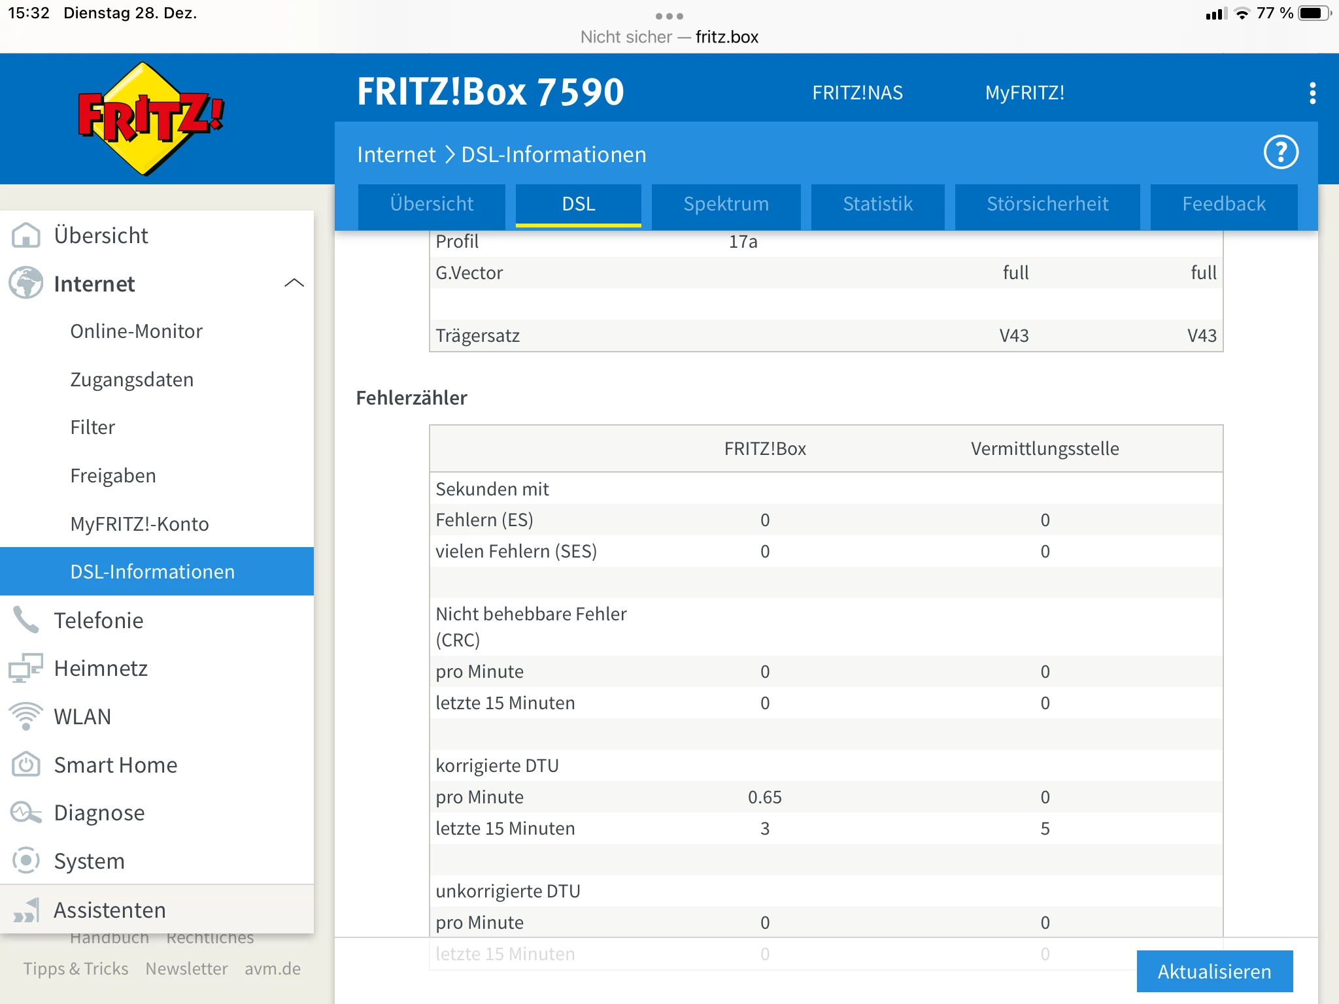Screen dimensions: 1339x1004
Task: Switch to the Spektrum tab
Action: [726, 204]
